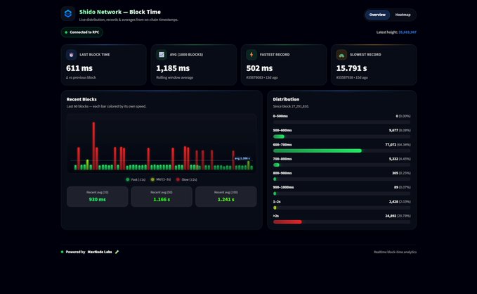Click the pencil icon next to MavNode Labs
Image resolution: width=477 pixels, height=294 pixels.
(117, 252)
